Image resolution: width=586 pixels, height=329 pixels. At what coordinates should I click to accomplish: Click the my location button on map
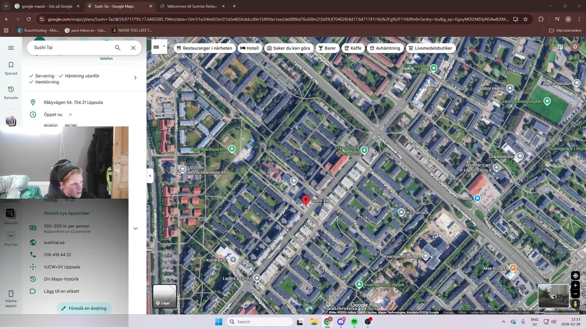(x=575, y=276)
